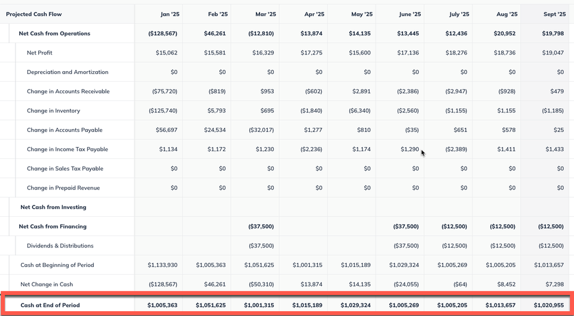Click the Apr '25 column header

click(x=314, y=14)
